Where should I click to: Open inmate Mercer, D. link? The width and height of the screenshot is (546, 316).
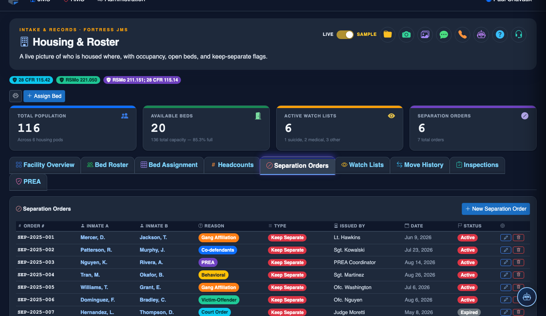[x=93, y=238]
